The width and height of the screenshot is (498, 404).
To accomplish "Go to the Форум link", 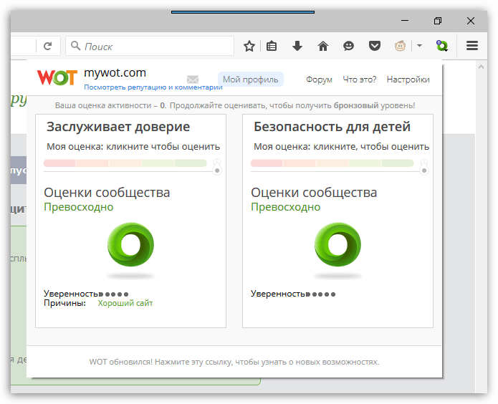I will coord(319,80).
